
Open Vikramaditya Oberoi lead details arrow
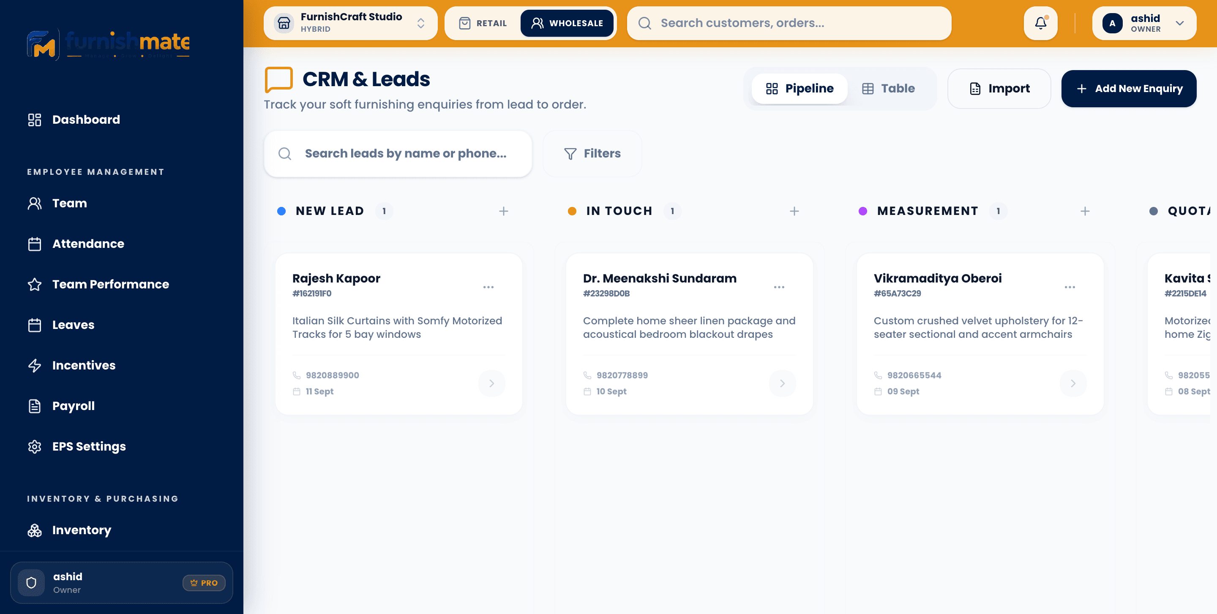1073,383
